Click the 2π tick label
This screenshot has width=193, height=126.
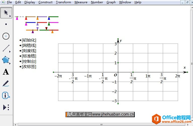pyautogui.click(x=178, y=76)
